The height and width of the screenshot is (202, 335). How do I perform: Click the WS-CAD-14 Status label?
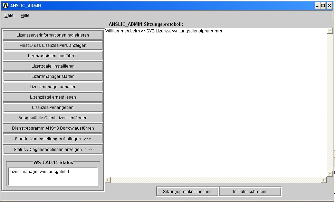[53, 163]
